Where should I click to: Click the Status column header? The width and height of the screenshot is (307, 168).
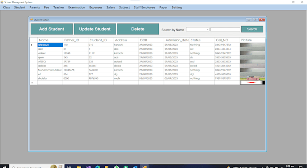click(x=202, y=40)
